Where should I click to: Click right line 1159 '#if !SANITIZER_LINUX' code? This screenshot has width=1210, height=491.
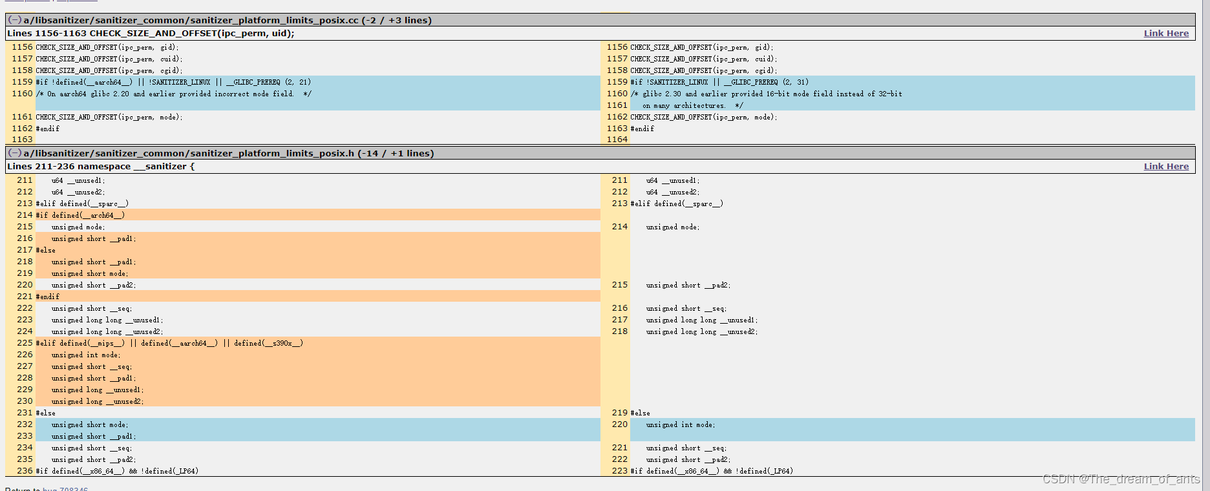pyautogui.click(x=719, y=82)
